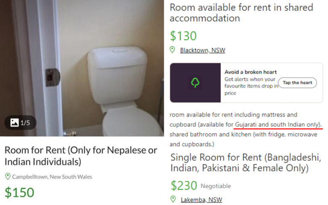Image resolution: width=328 pixels, height=205 pixels.
Task: Click the location pin beside Lakemba, NSW
Action: (x=173, y=199)
